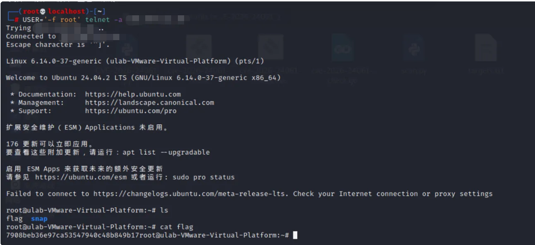
Task: Click the changelogs.ubuntu.com meta-release-lts URL
Action: point(191,194)
